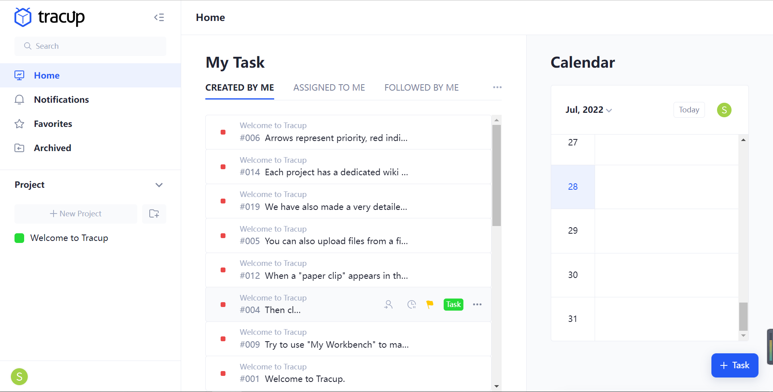Switch to the FOLLOWED BY ME tab
Screen dimensions: 773x392
(422, 87)
